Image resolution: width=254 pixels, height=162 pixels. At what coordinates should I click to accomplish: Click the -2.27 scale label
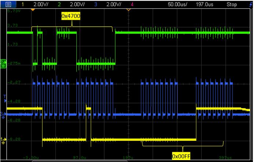pos(14,82)
